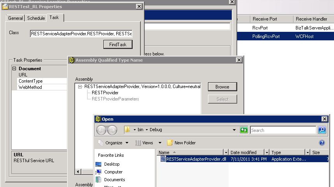Click the Search field in Open dialog

283,130
